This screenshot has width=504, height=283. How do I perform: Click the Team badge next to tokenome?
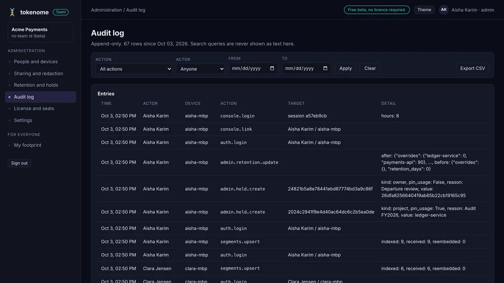[x=61, y=12]
